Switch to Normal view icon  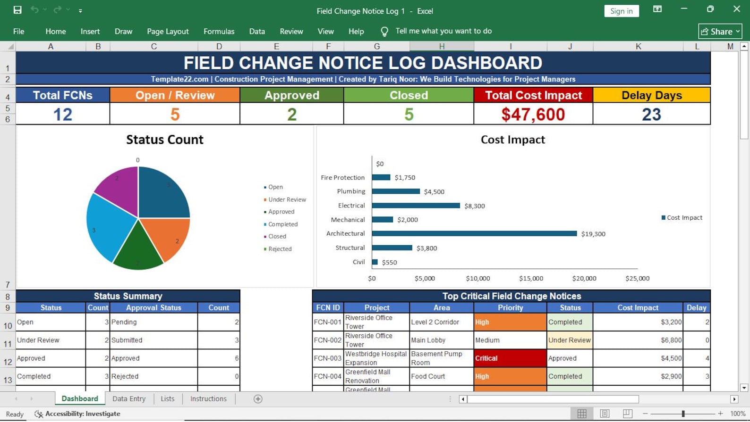pos(582,414)
